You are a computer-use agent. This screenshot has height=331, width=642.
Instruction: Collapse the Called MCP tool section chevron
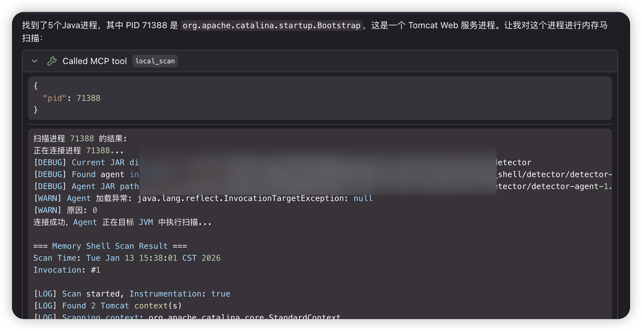(34, 61)
